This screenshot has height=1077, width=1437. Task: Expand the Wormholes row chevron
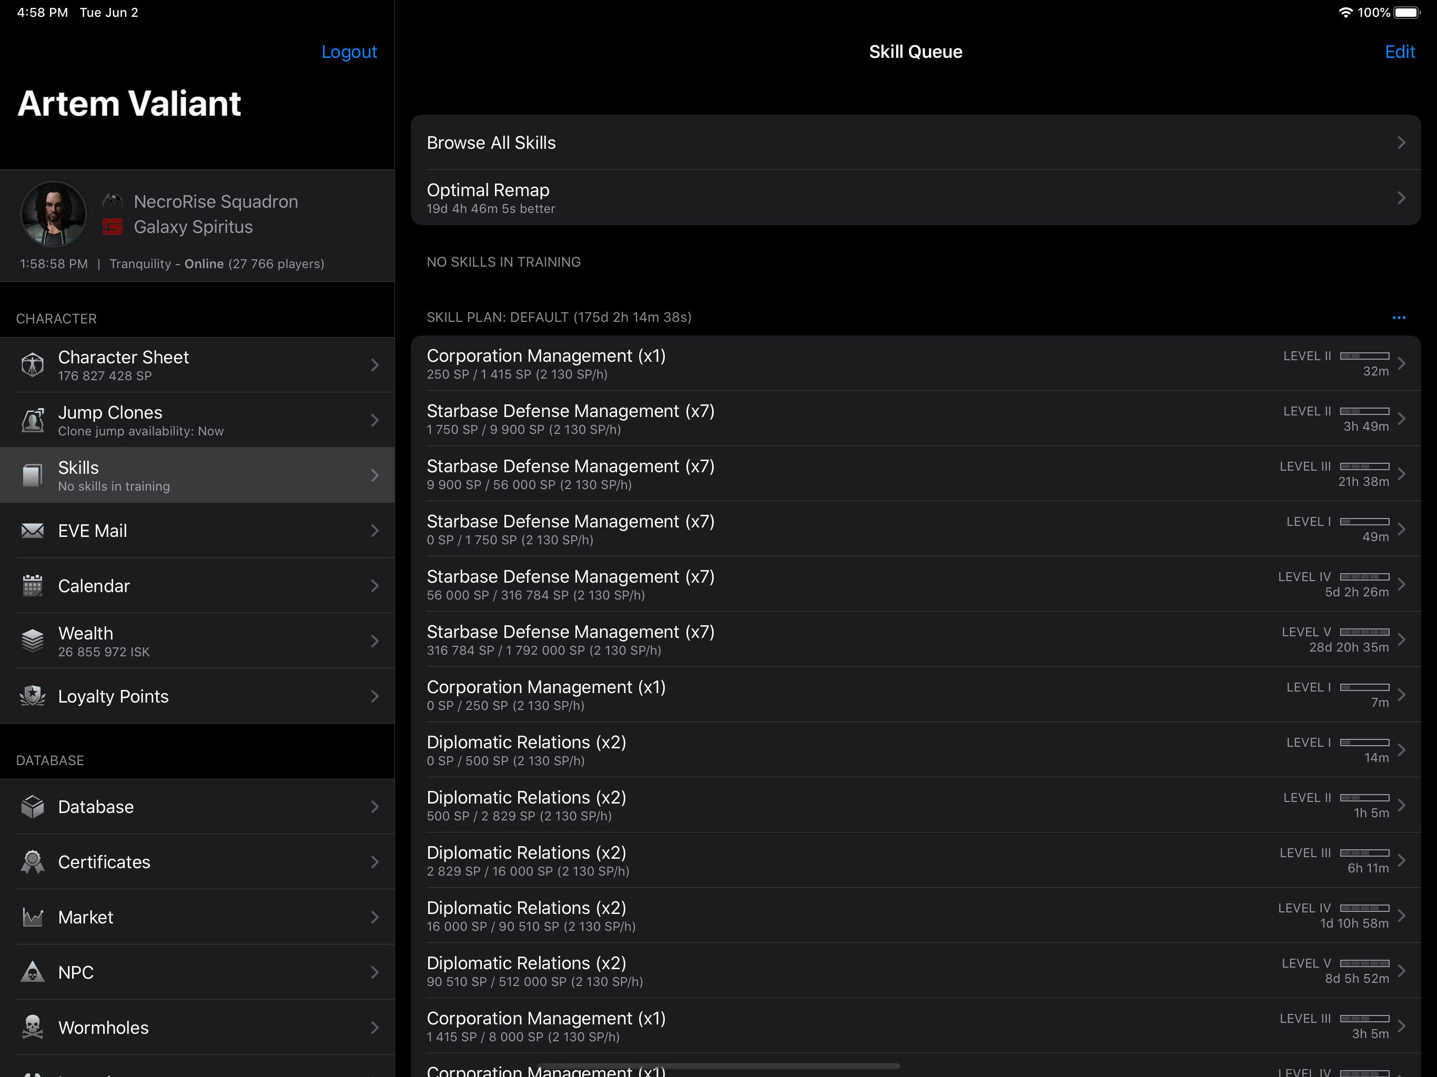(375, 1027)
